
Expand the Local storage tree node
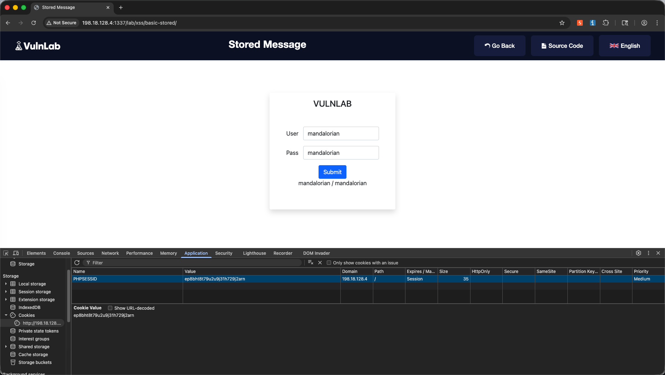[x=6, y=284]
